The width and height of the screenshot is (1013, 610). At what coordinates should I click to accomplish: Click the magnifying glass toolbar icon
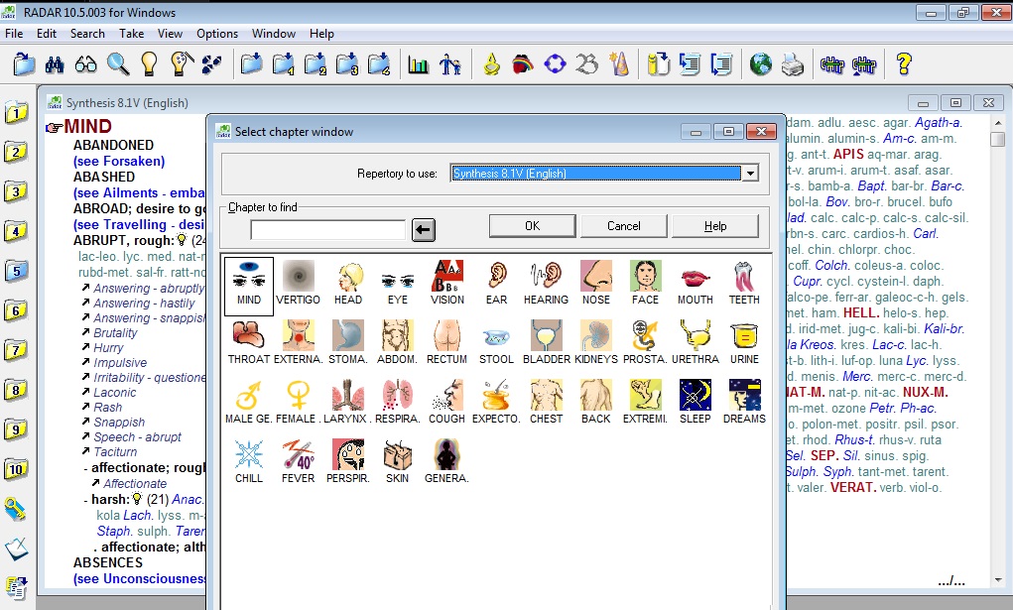pos(118,63)
